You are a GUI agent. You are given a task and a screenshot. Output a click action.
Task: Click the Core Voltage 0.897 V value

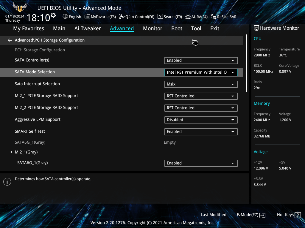[x=285, y=72]
